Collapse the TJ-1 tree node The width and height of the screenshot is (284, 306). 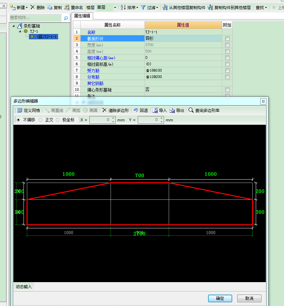click(x=20, y=31)
